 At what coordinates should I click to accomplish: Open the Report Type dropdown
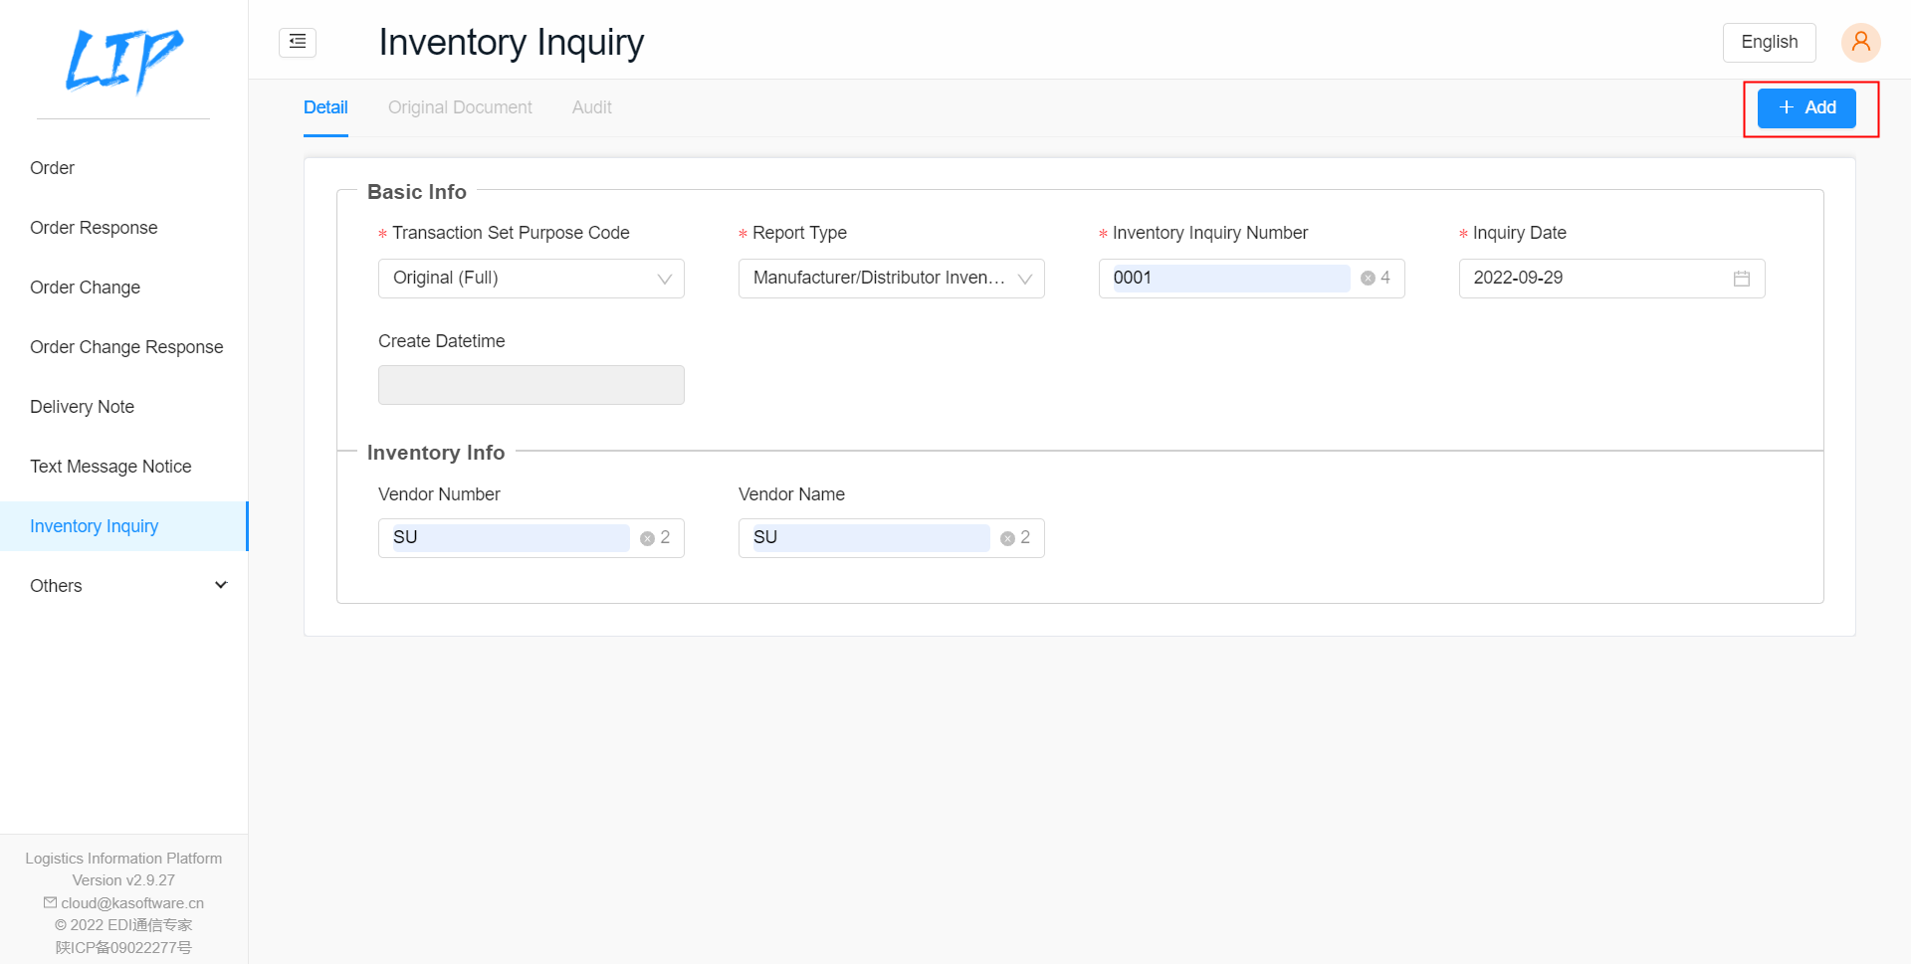pyautogui.click(x=1024, y=279)
